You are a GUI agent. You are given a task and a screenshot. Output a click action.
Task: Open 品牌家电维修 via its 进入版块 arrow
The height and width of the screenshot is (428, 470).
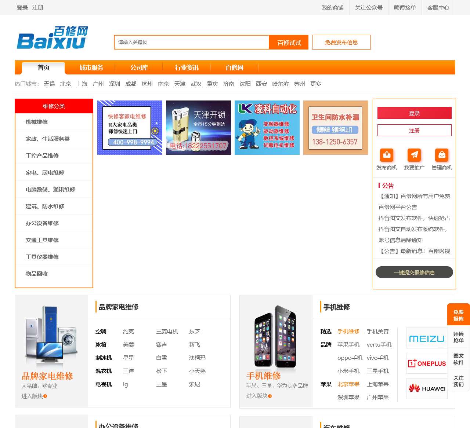pyautogui.click(x=33, y=396)
